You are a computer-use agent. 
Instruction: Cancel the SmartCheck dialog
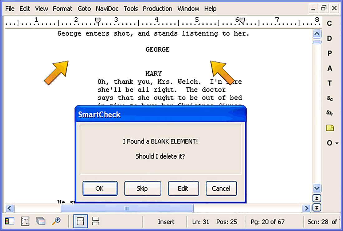coord(221,188)
